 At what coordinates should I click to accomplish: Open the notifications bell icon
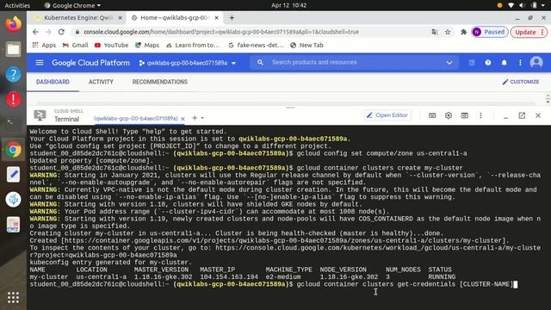[504, 63]
